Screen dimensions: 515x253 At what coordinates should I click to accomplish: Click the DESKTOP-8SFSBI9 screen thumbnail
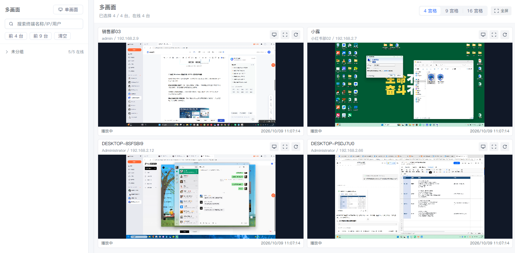point(201,197)
